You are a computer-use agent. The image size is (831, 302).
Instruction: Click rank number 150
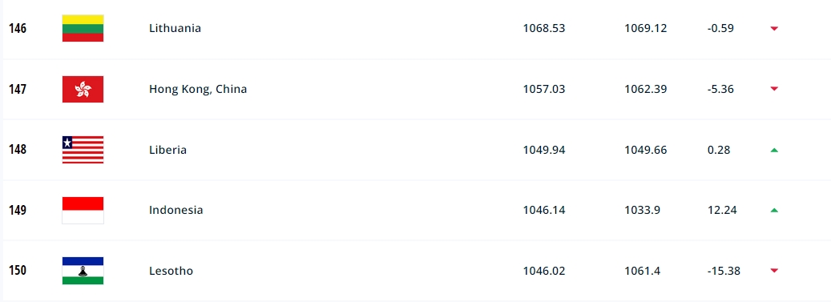[x=18, y=271]
